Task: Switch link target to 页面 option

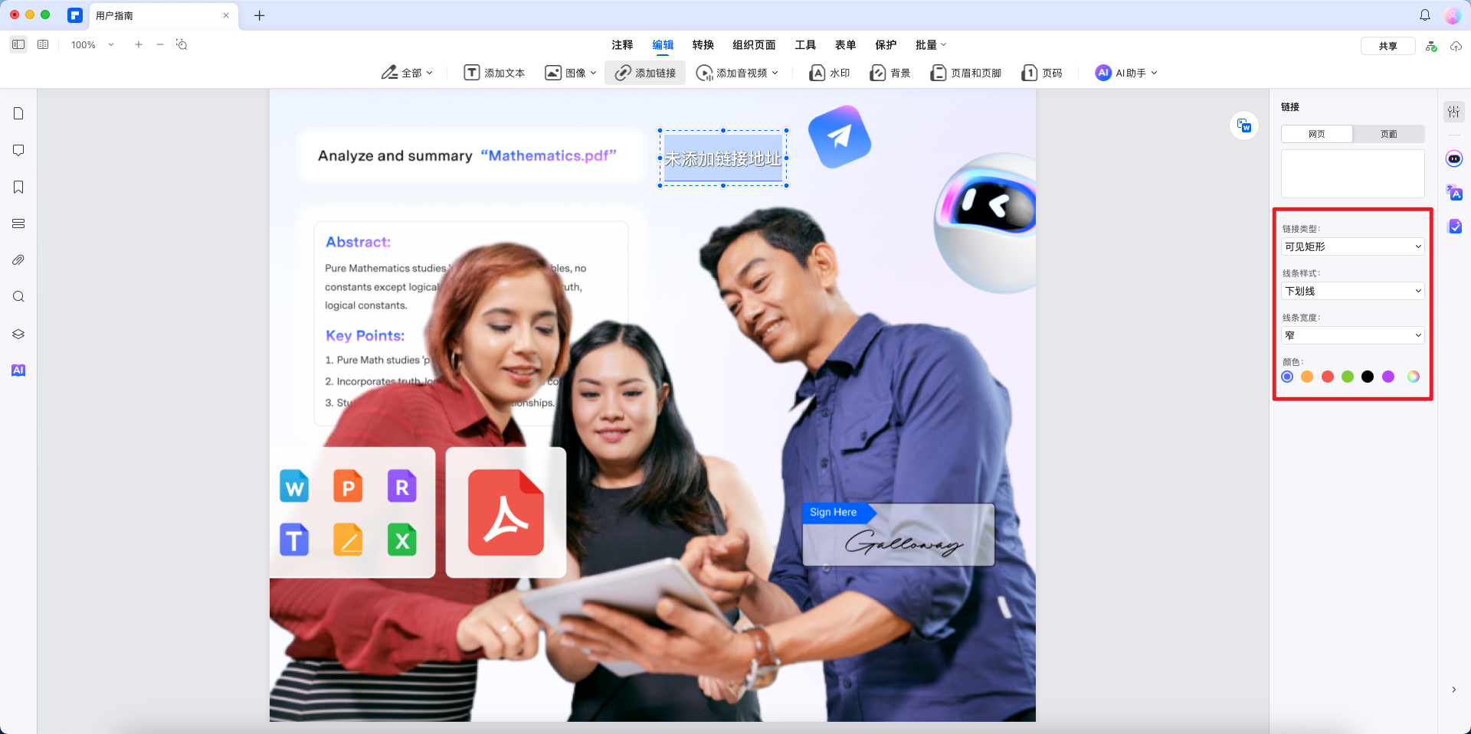Action: (x=1388, y=134)
